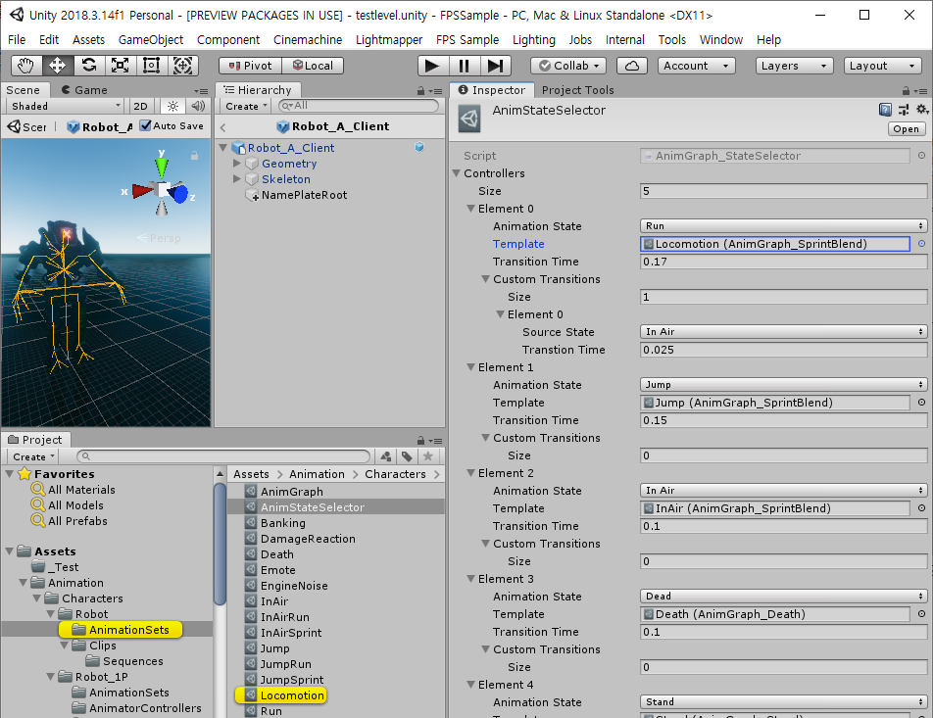Switch to the Game tab
Viewport: 933px width, 718px height.
[x=84, y=90]
